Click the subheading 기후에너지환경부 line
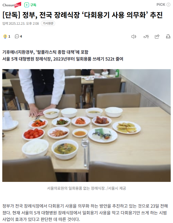 click(45, 52)
